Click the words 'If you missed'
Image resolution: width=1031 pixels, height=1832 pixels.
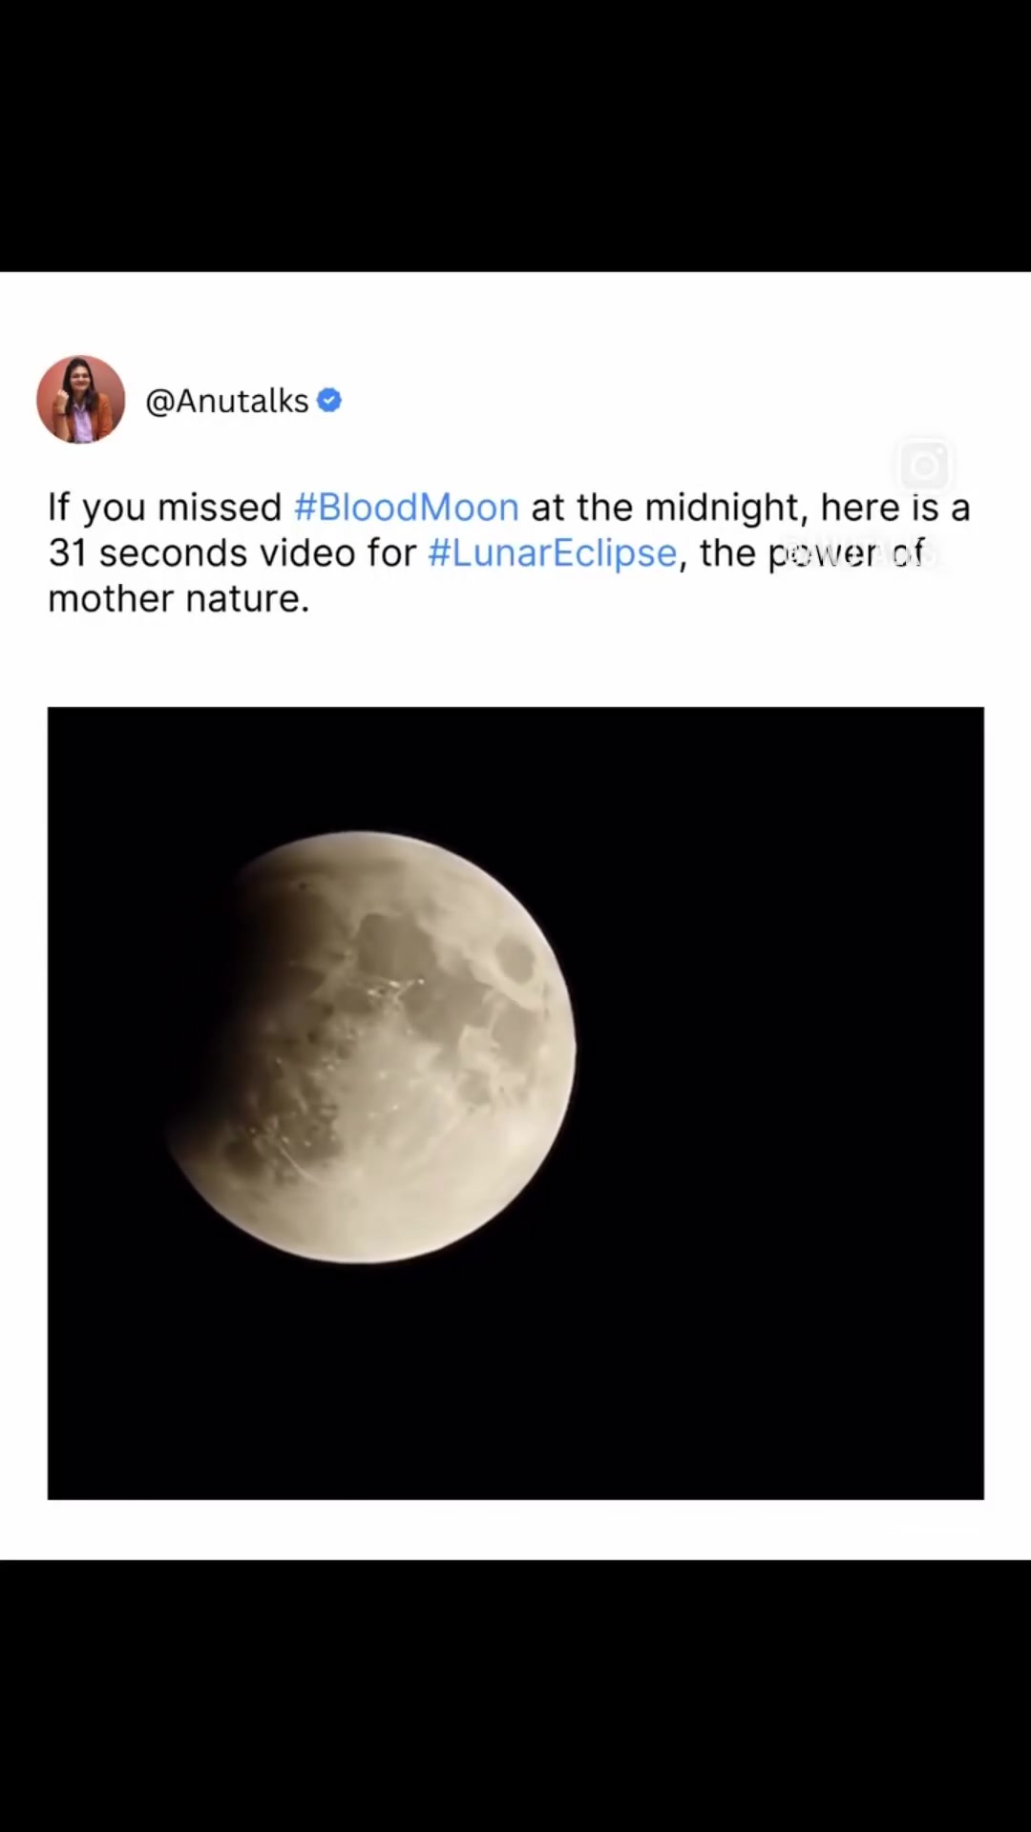coord(165,507)
